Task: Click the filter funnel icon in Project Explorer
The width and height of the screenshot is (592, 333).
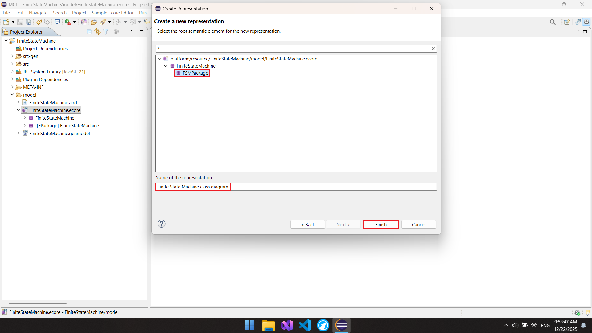Action: click(106, 32)
